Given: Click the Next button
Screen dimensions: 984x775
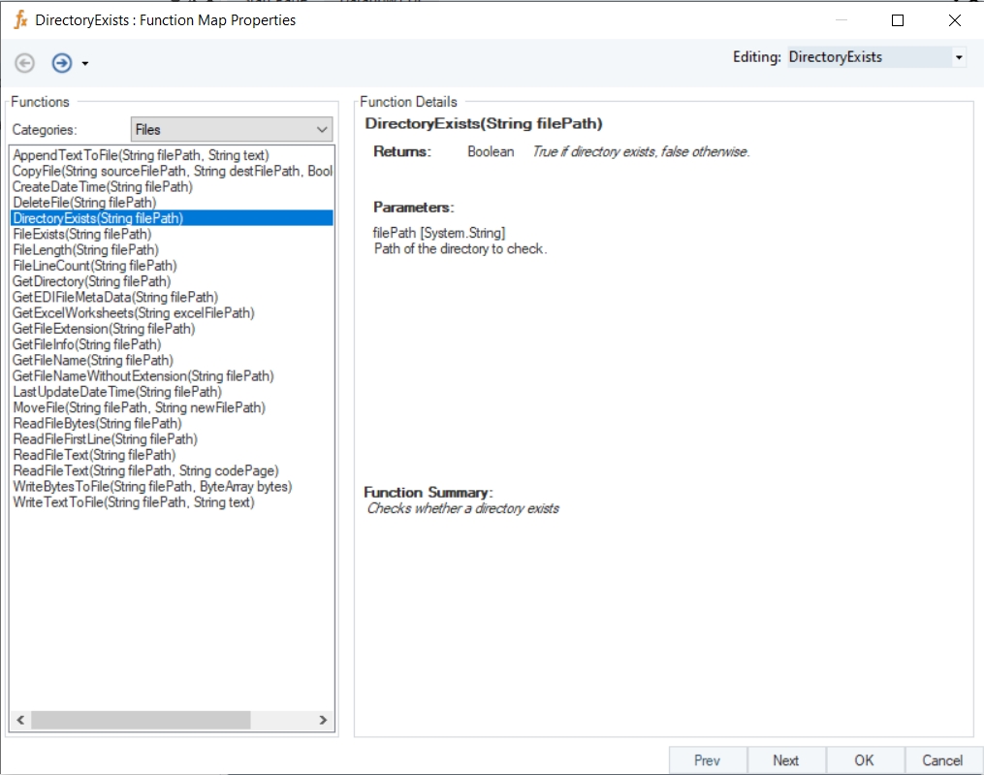Looking at the screenshot, I should click(x=785, y=760).
